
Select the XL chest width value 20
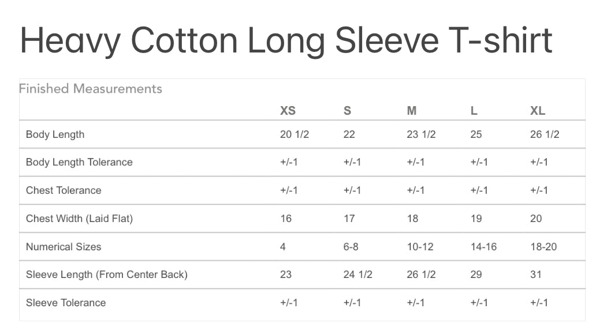coord(536,219)
